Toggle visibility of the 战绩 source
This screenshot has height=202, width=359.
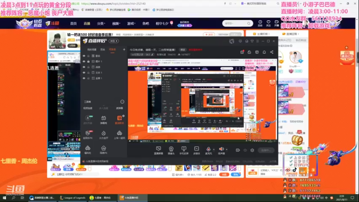[x=84, y=67]
